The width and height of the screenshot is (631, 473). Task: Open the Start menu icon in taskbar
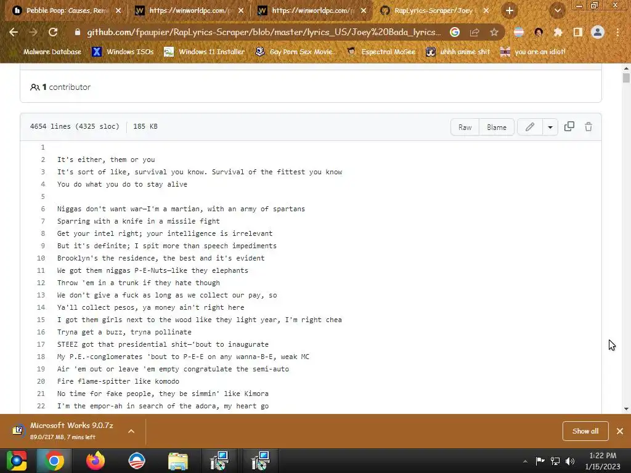[17, 461]
